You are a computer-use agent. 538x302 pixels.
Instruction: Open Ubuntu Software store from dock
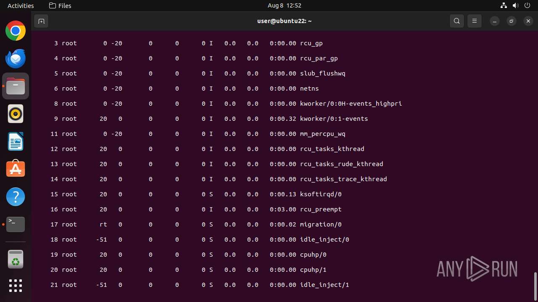(x=16, y=169)
